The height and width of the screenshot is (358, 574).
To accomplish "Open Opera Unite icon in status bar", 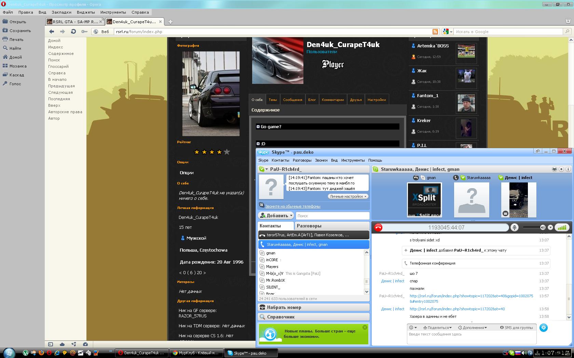I will tap(74, 344).
